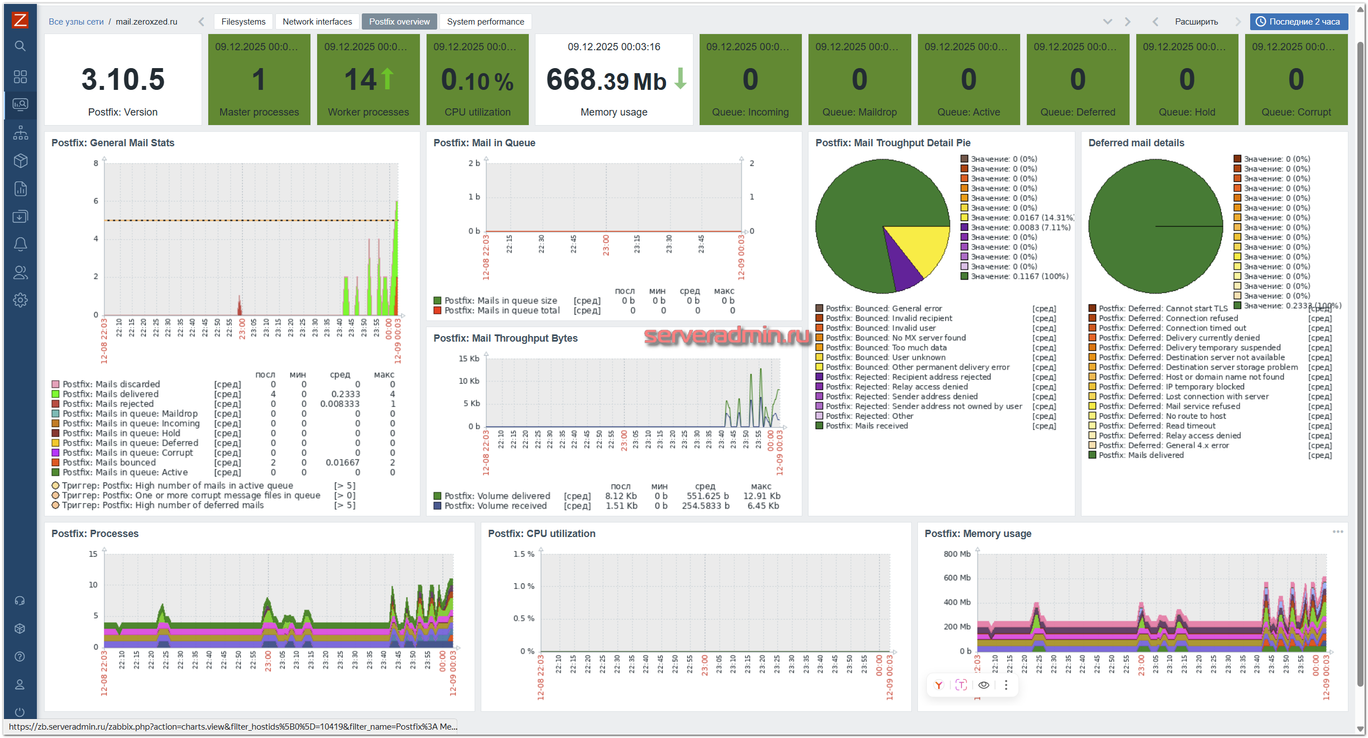1368x738 pixels.
Task: Open Users icon in sidebar
Action: click(20, 272)
